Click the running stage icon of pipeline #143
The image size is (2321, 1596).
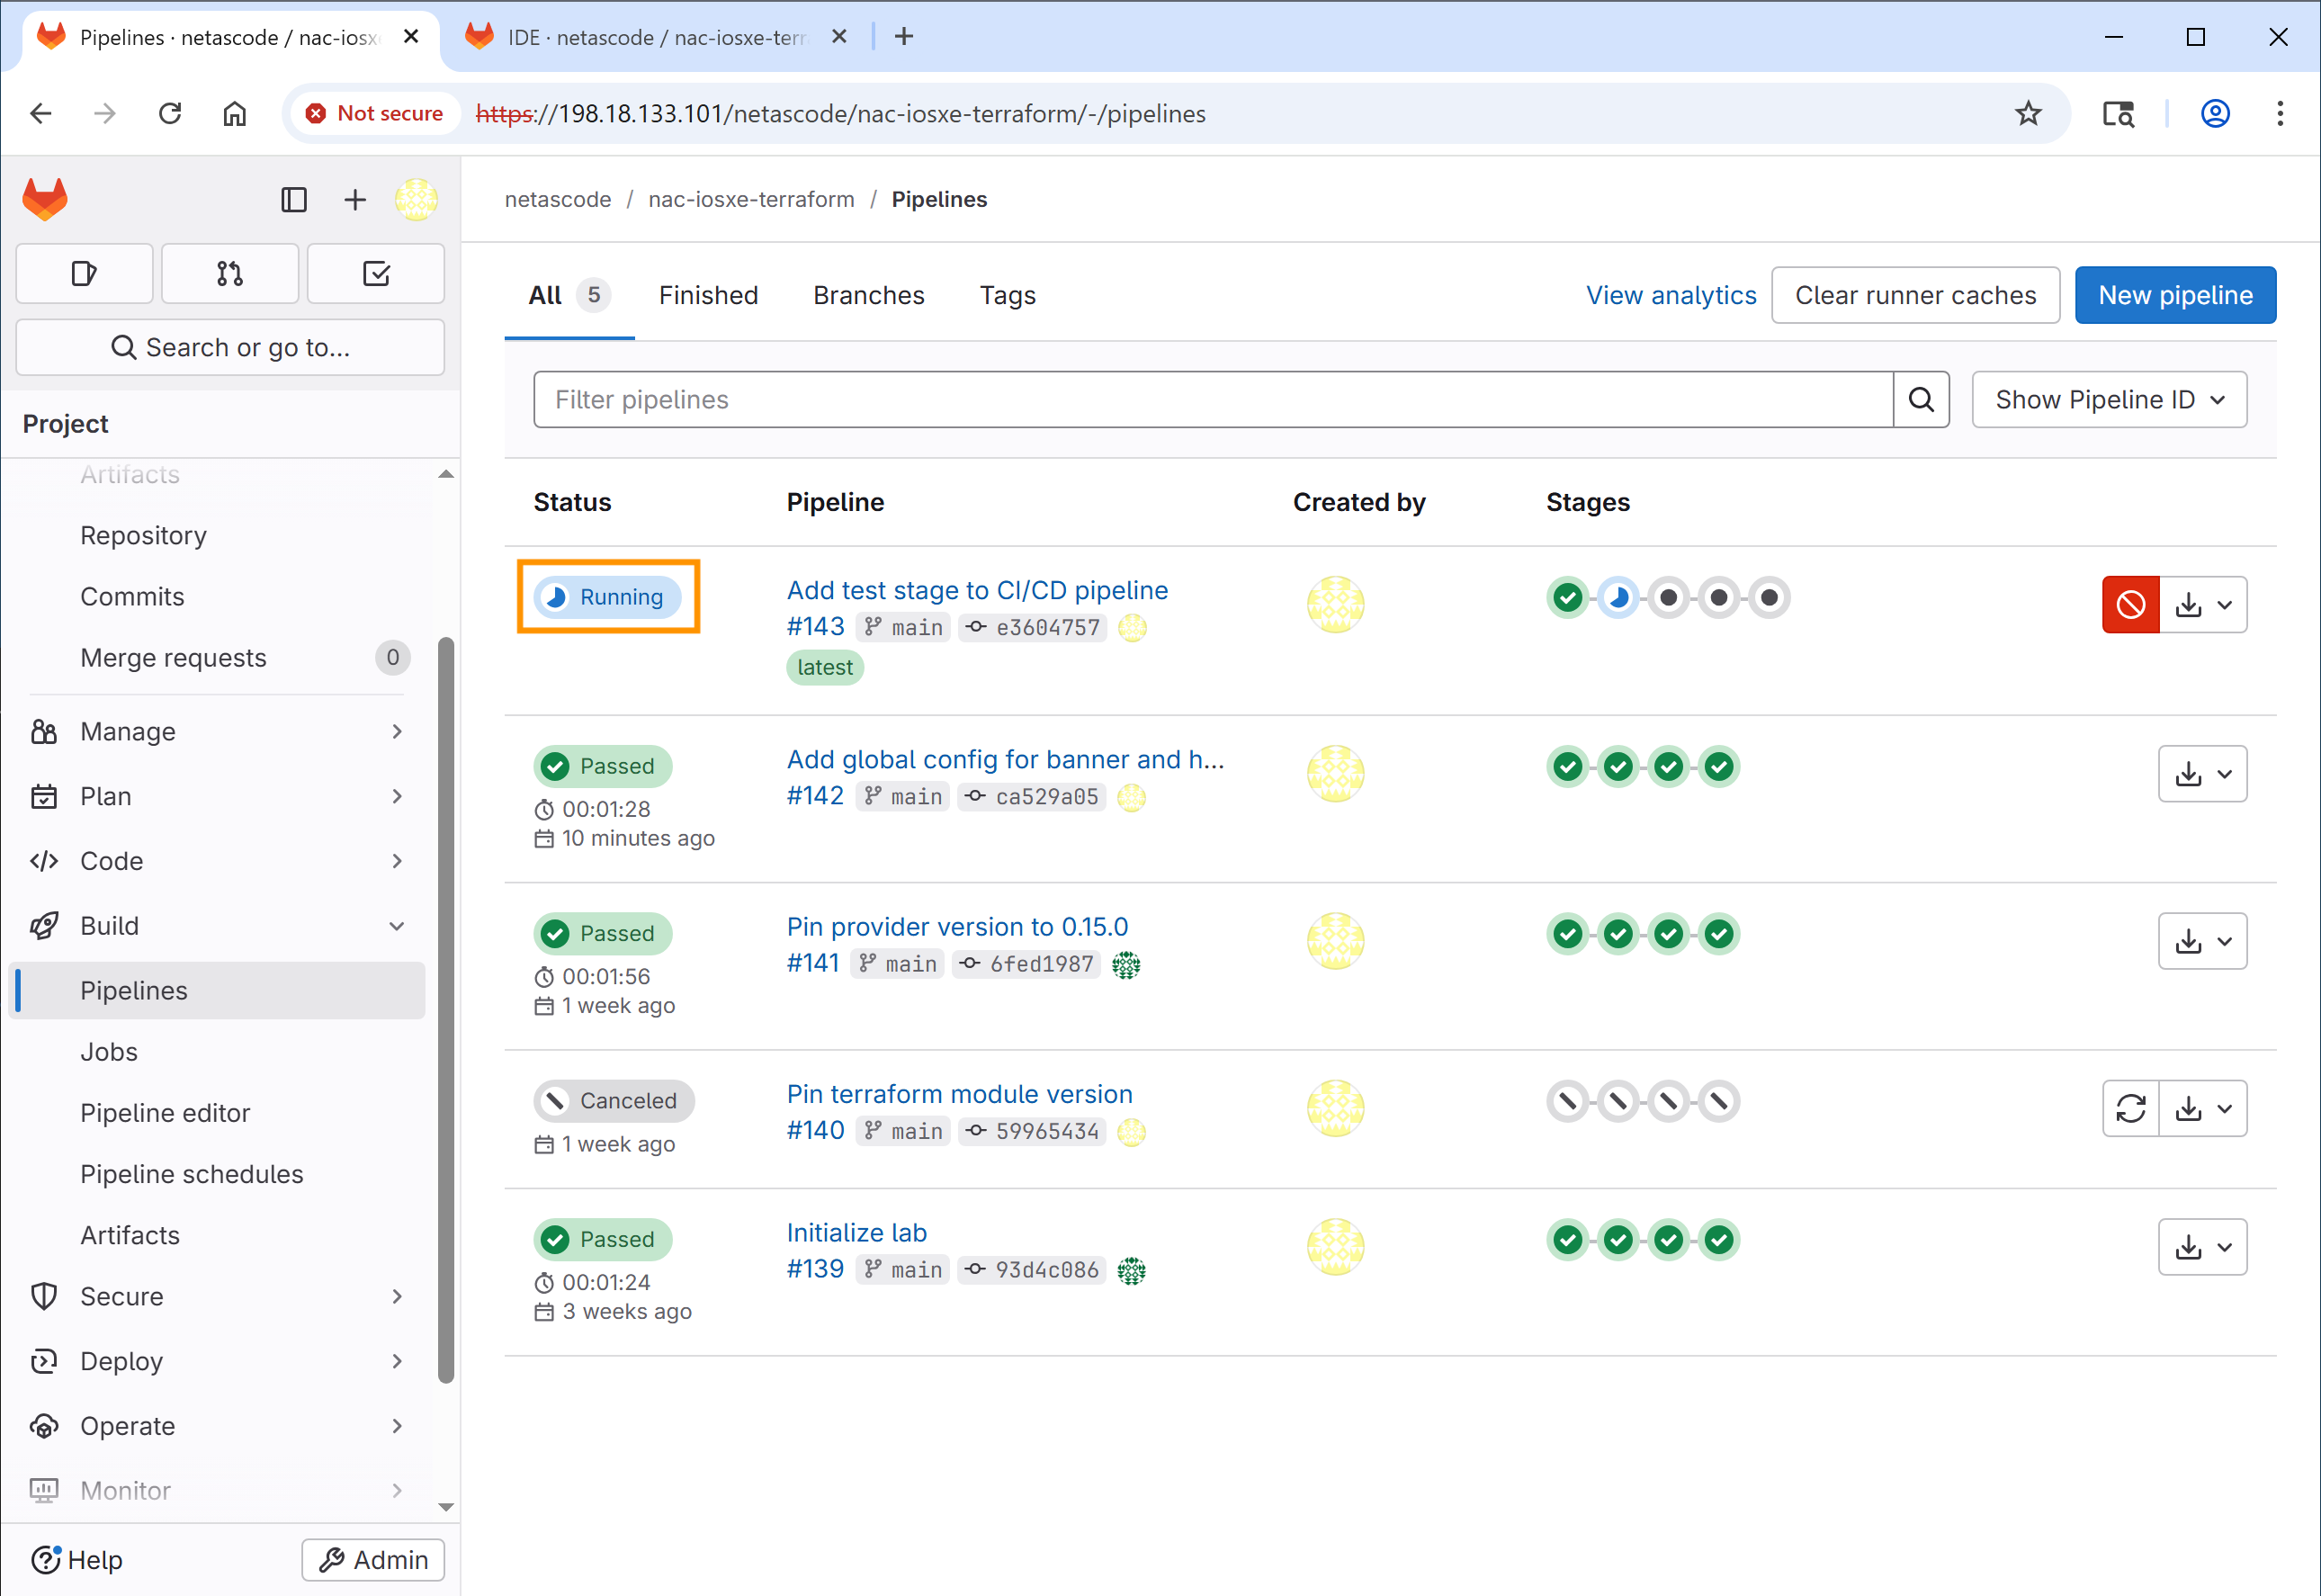[x=1618, y=598]
